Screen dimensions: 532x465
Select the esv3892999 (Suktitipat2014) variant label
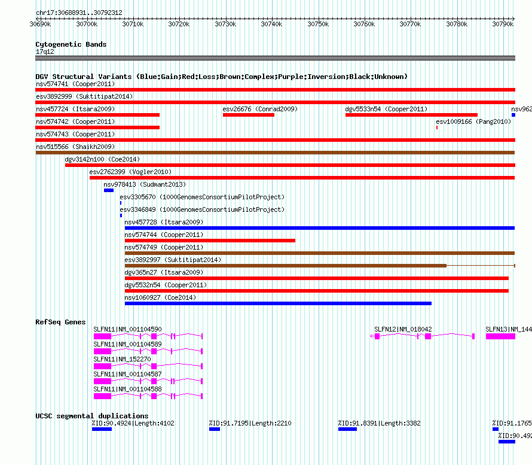coord(84,96)
